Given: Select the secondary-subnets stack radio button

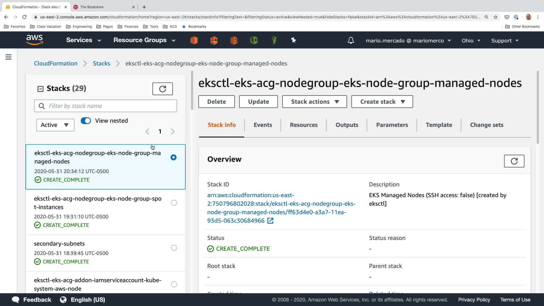Looking at the screenshot, I should [x=174, y=248].
